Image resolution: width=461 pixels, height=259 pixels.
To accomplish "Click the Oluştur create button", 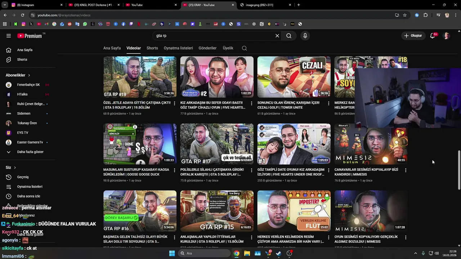I will (x=413, y=36).
